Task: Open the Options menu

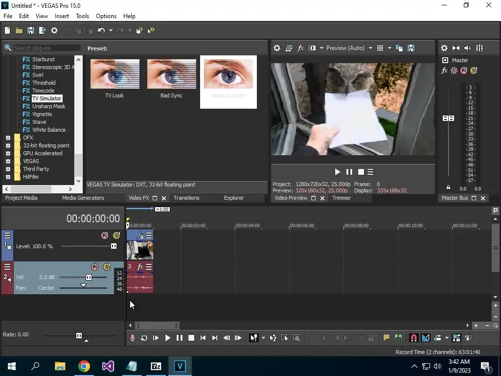Action: coord(106,16)
